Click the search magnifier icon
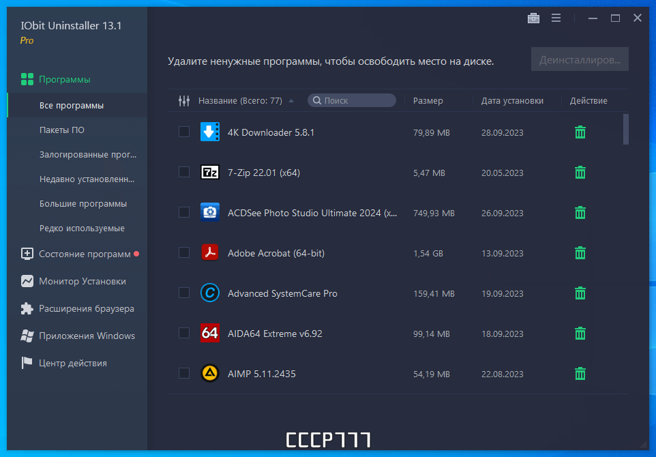The height and width of the screenshot is (457, 656). click(x=317, y=100)
